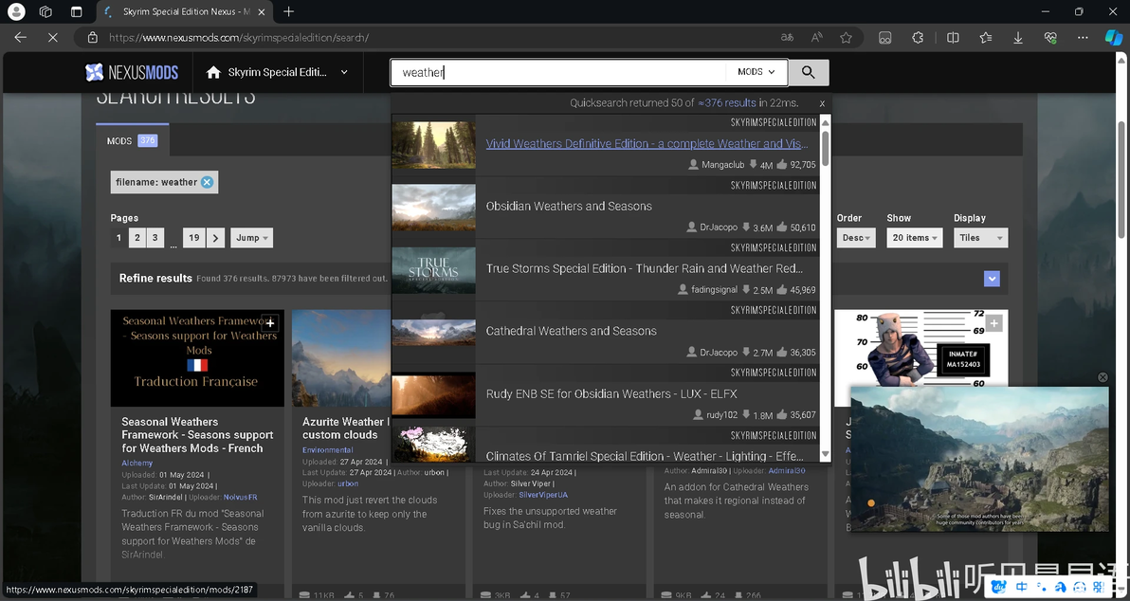Click the quicksearch dropdown scrollbar down arrow
Viewport: 1130px width, 601px height.
point(825,454)
